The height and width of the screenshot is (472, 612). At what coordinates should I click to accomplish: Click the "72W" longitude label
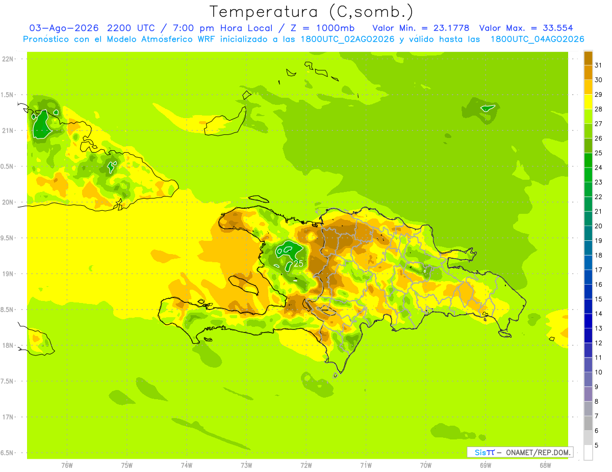pyautogui.click(x=306, y=465)
